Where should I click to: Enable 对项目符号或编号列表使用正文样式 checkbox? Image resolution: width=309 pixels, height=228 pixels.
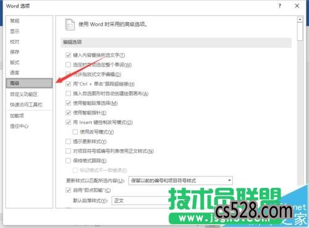(68, 151)
